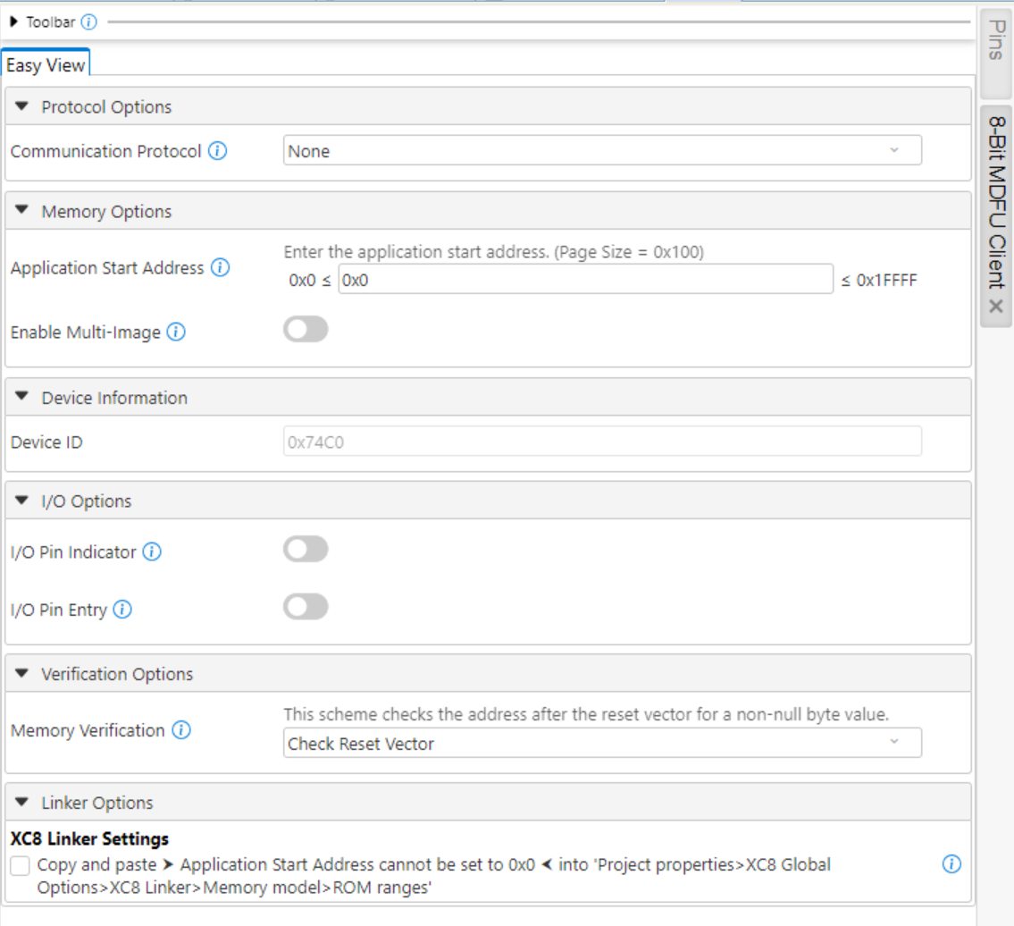Collapse the Protocol Options section
This screenshot has height=926, width=1014.
(x=22, y=107)
